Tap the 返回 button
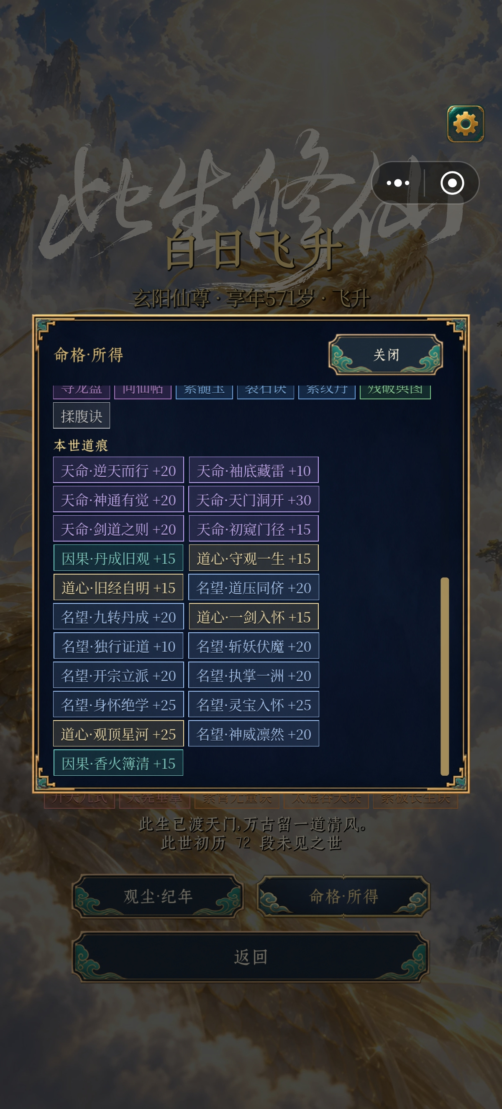This screenshot has width=502, height=1109. point(251,957)
